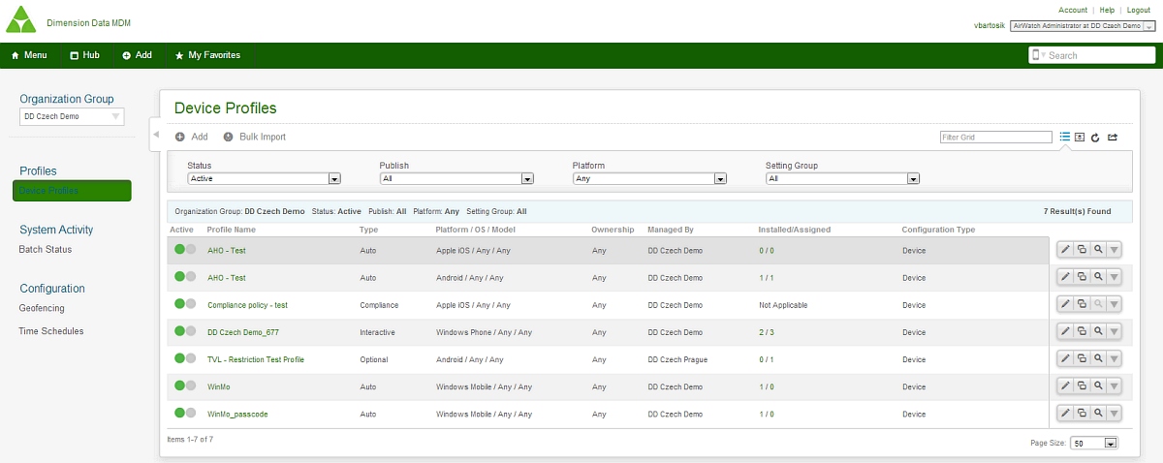Edit the Compliance policy - test profile

tap(1065, 304)
